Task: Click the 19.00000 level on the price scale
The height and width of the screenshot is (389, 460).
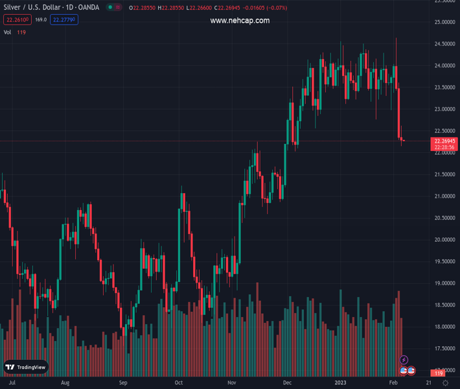Action: (x=444, y=283)
